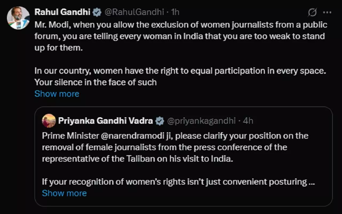Open Rahul Gandhi's profile picture
Screen dimensions: 342x214
coord(18,18)
